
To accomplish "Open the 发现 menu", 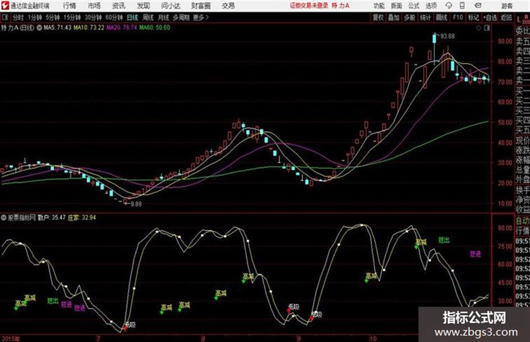I will [144, 6].
